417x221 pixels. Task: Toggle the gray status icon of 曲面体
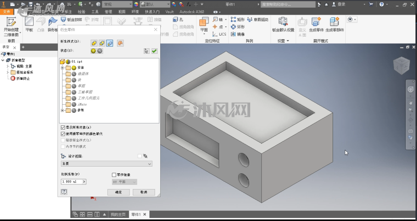coord(74,74)
